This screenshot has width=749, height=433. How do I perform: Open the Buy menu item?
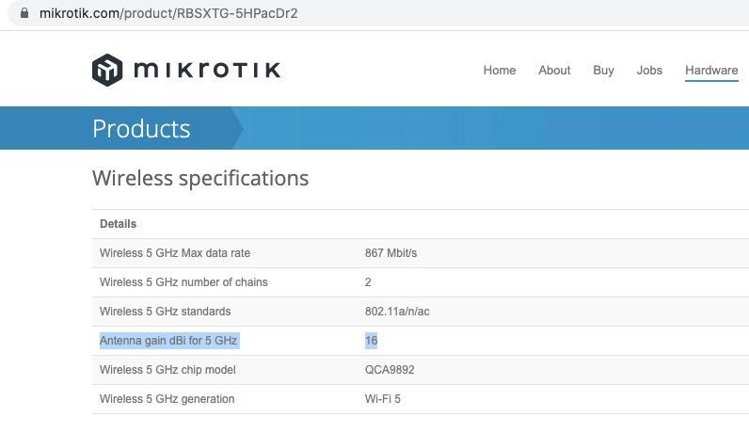603,71
